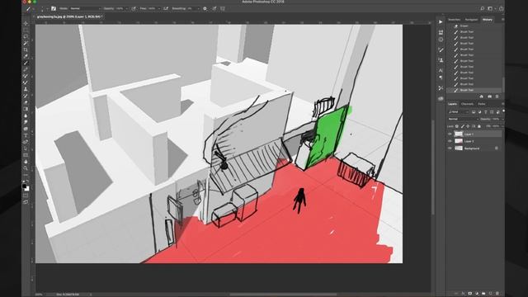Viewport: 528px width, 297px height.
Task: Open the Libraries cloud panel icon
Action: pos(441,98)
